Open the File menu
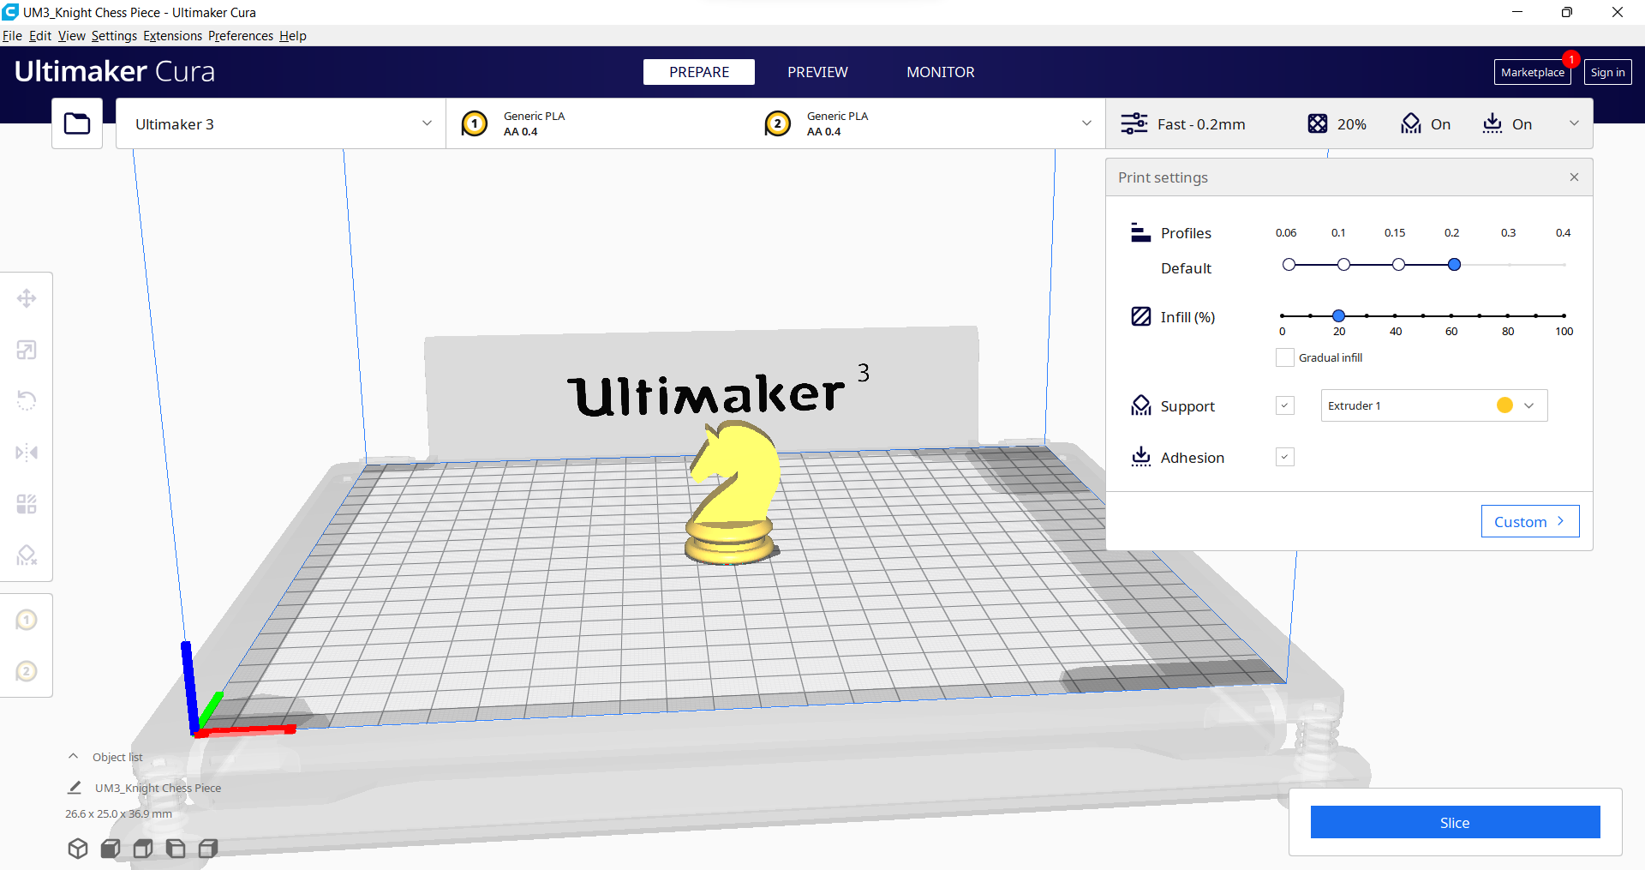This screenshot has width=1645, height=870. pos(12,36)
